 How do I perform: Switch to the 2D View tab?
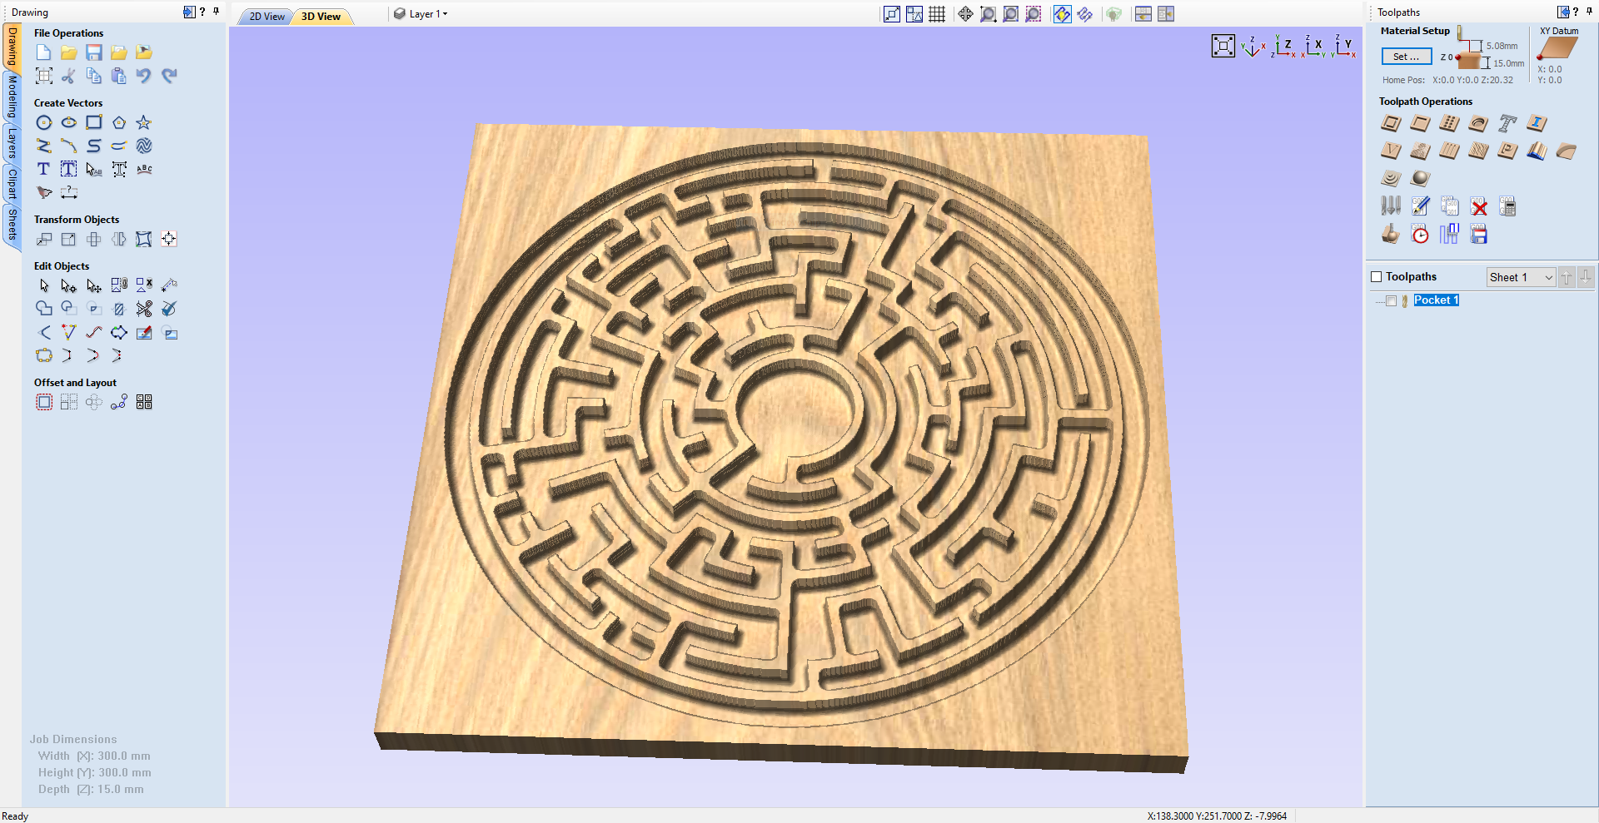coord(265,16)
